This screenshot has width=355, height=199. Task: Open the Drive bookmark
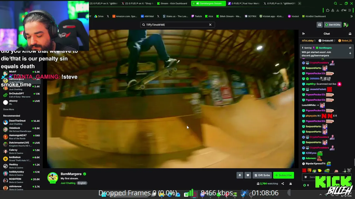tap(99, 16)
